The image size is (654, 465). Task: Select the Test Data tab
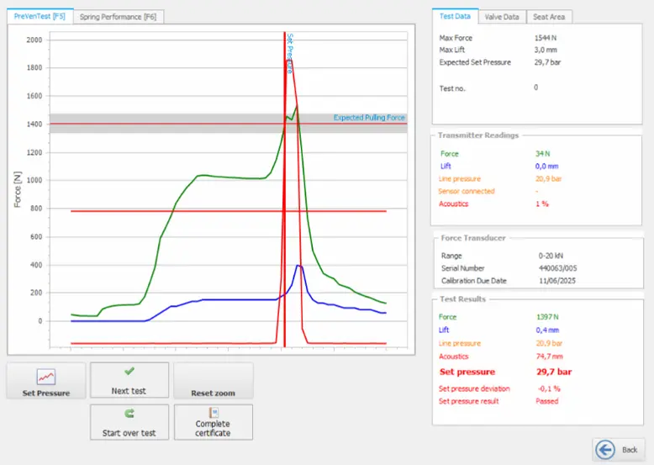click(455, 16)
